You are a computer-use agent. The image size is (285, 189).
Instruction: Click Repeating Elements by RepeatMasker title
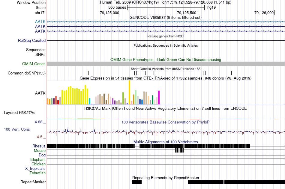166,178
